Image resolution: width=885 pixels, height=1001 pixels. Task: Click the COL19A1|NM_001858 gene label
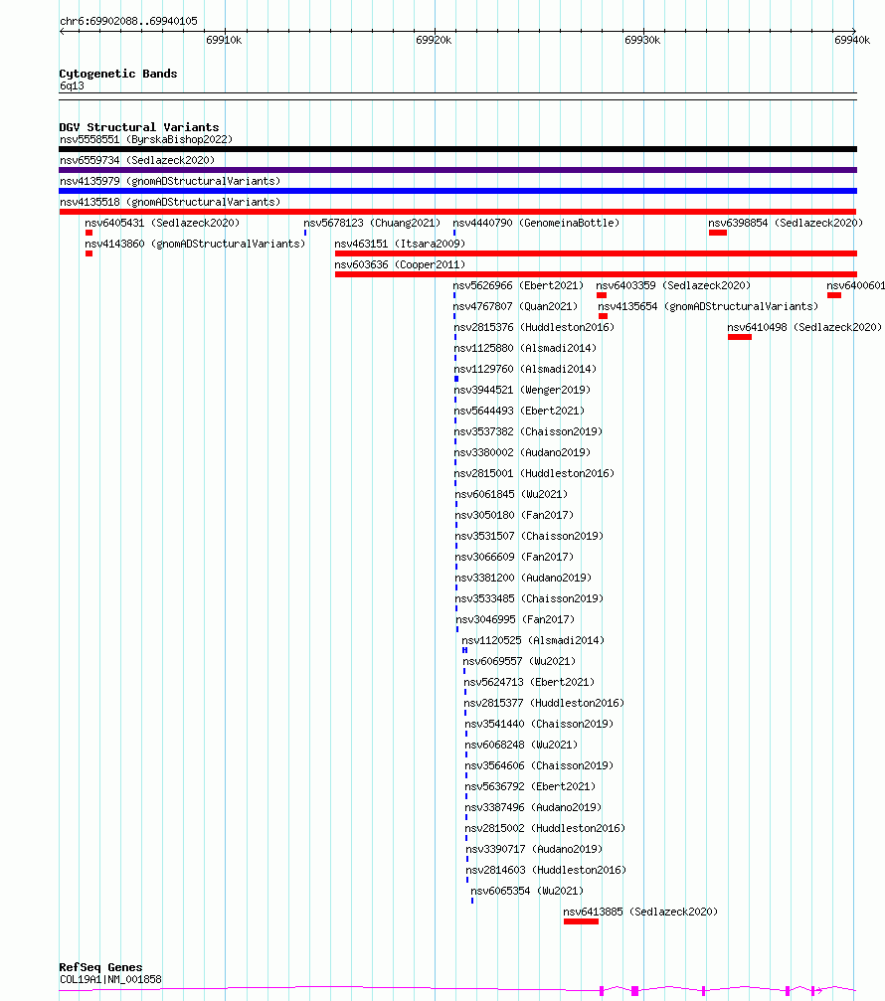[110, 979]
